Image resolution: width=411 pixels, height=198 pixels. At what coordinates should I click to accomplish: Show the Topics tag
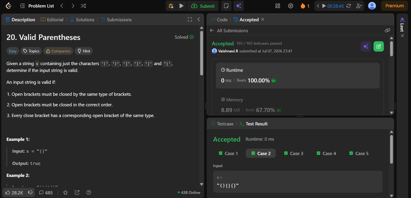(x=31, y=51)
